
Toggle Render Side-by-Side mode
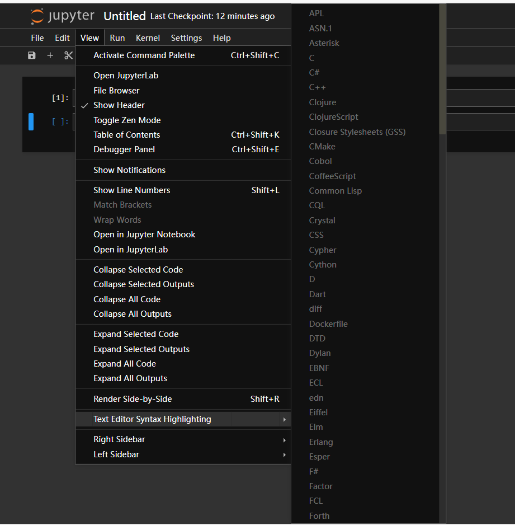(x=133, y=399)
